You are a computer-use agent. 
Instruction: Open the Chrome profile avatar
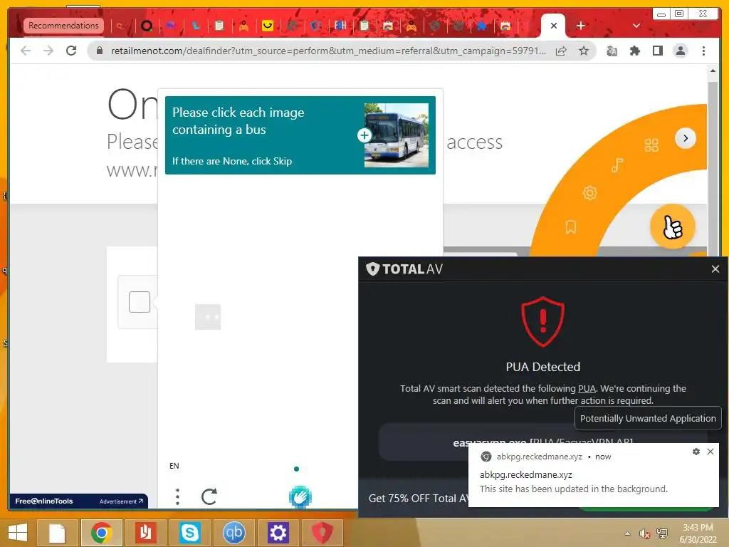point(680,51)
